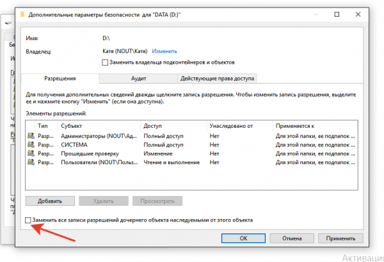Image resolution: width=384 pixels, height=262 pixels.
Task: Sort by the Тип column header
Action: tap(47, 126)
